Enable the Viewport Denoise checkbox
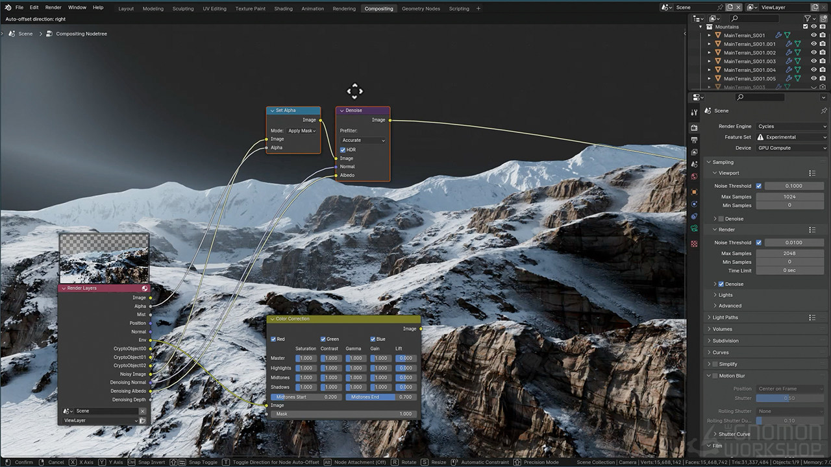This screenshot has width=831, height=467. pos(721,219)
